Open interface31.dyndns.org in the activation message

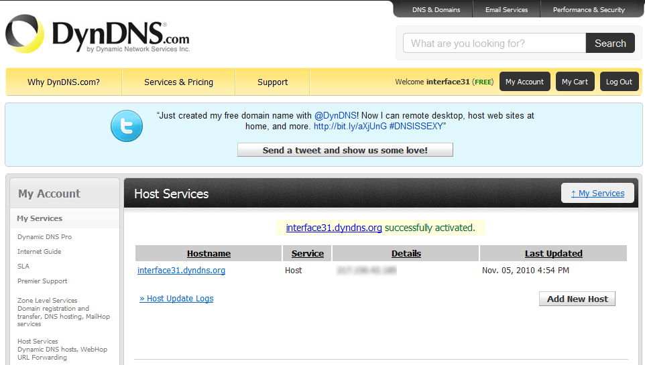pyautogui.click(x=334, y=228)
